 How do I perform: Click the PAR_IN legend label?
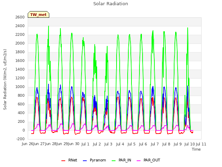pyautogui.click(x=125, y=160)
